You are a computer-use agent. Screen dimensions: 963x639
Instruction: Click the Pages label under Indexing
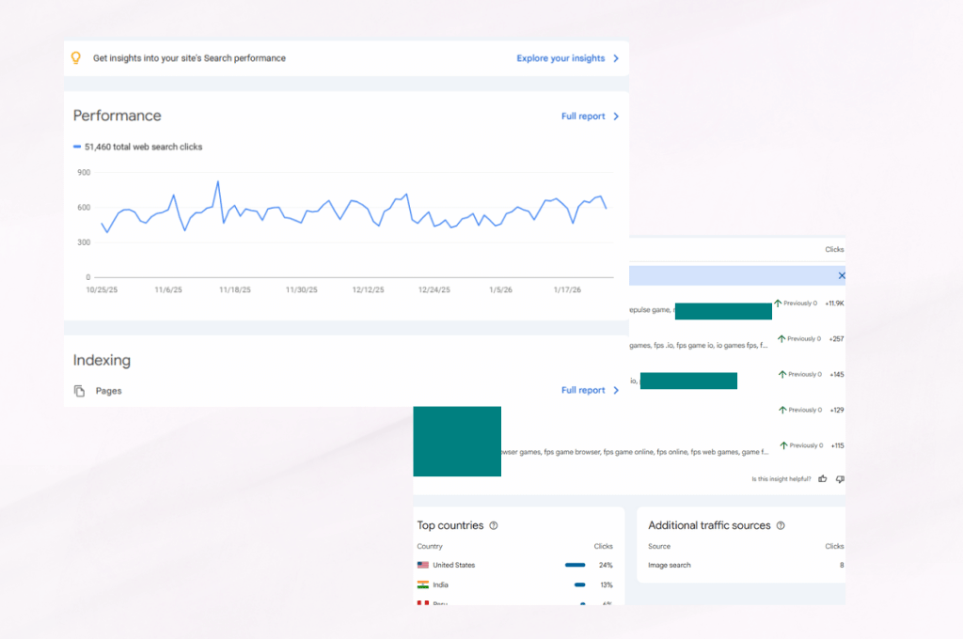point(109,391)
